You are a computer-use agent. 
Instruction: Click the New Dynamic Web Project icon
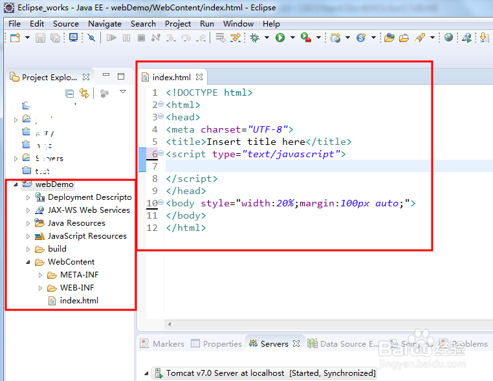tap(336, 38)
